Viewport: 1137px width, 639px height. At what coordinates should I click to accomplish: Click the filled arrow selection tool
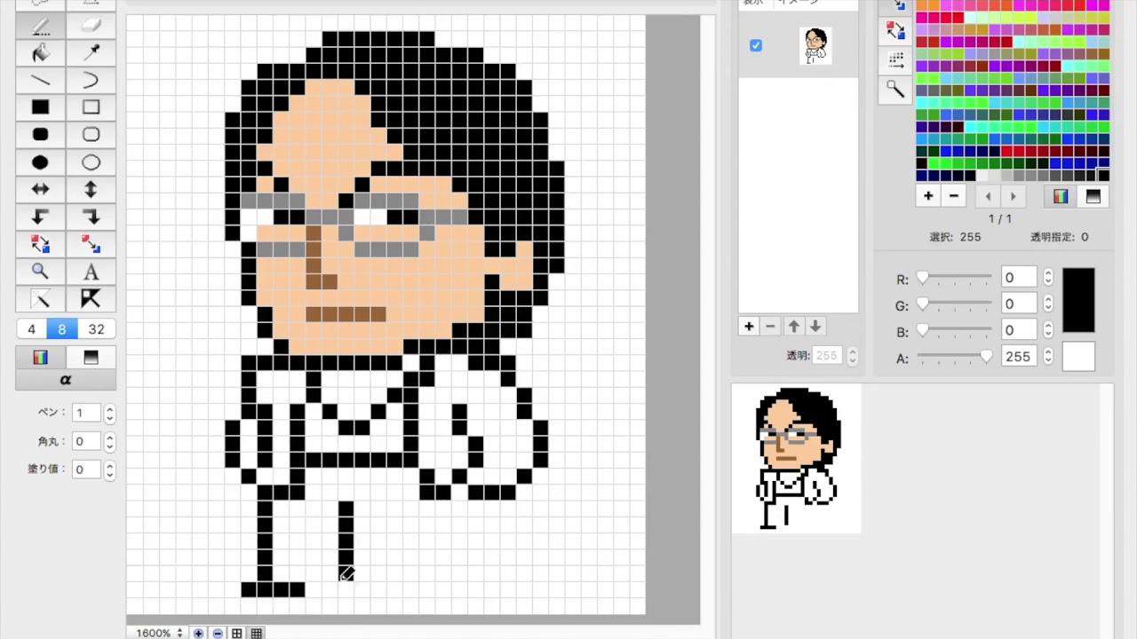coord(91,299)
